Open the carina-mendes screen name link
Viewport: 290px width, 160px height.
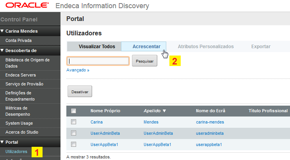point(210,122)
